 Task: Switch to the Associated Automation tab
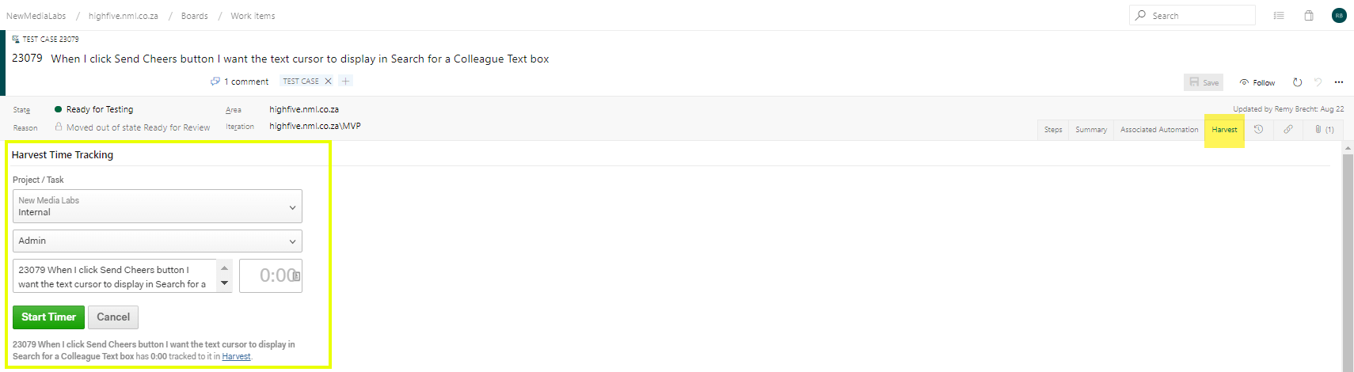coord(1159,129)
